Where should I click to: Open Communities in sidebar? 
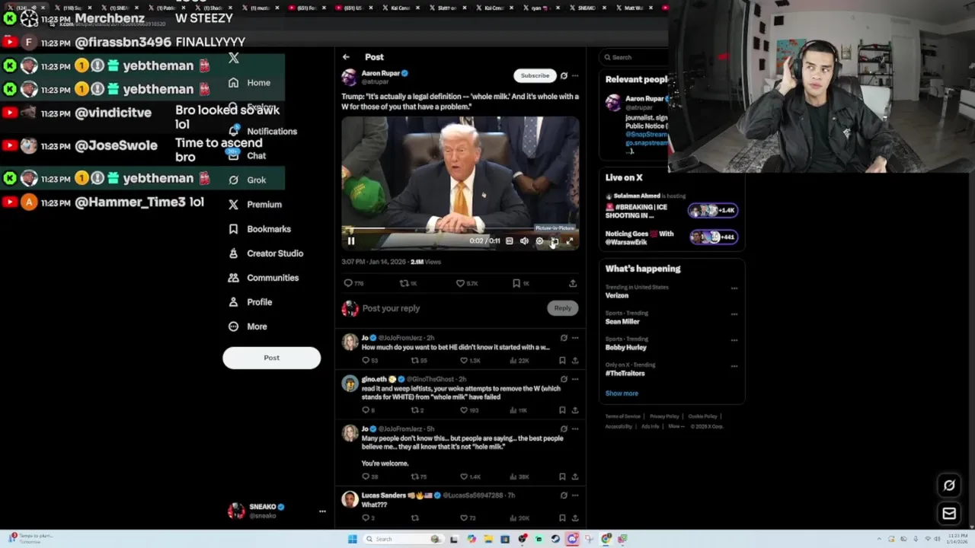(264, 278)
